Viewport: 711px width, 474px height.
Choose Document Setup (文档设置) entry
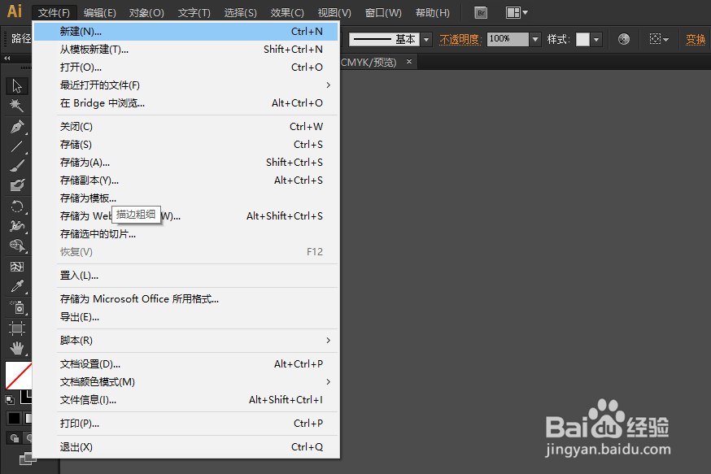(186, 364)
